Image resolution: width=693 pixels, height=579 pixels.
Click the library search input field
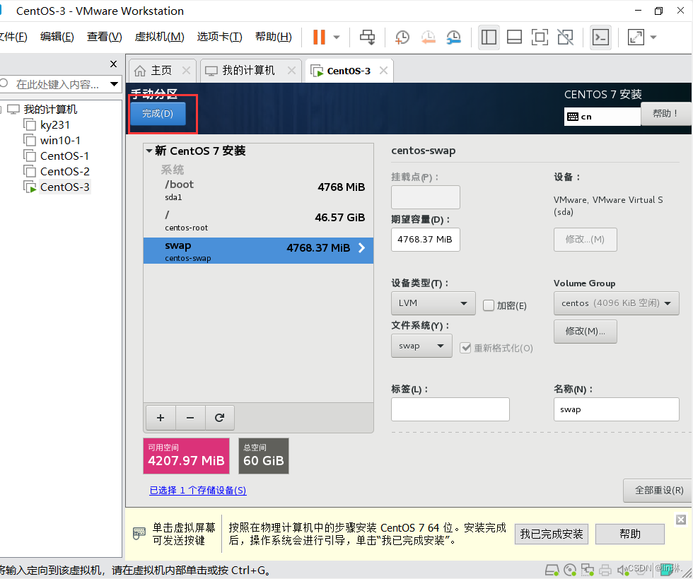coord(57,84)
